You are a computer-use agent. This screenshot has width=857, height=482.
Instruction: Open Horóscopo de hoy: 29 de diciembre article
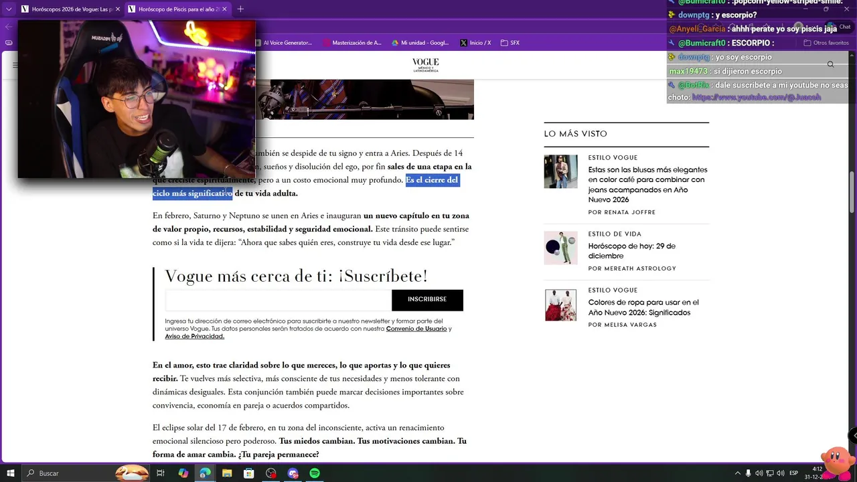click(632, 250)
